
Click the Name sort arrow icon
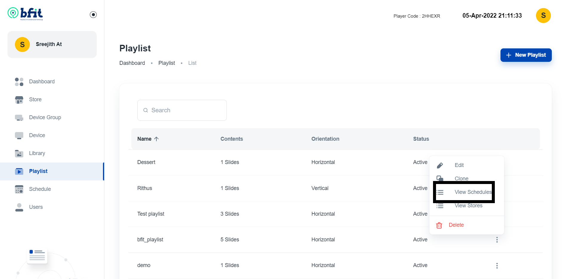tap(156, 139)
